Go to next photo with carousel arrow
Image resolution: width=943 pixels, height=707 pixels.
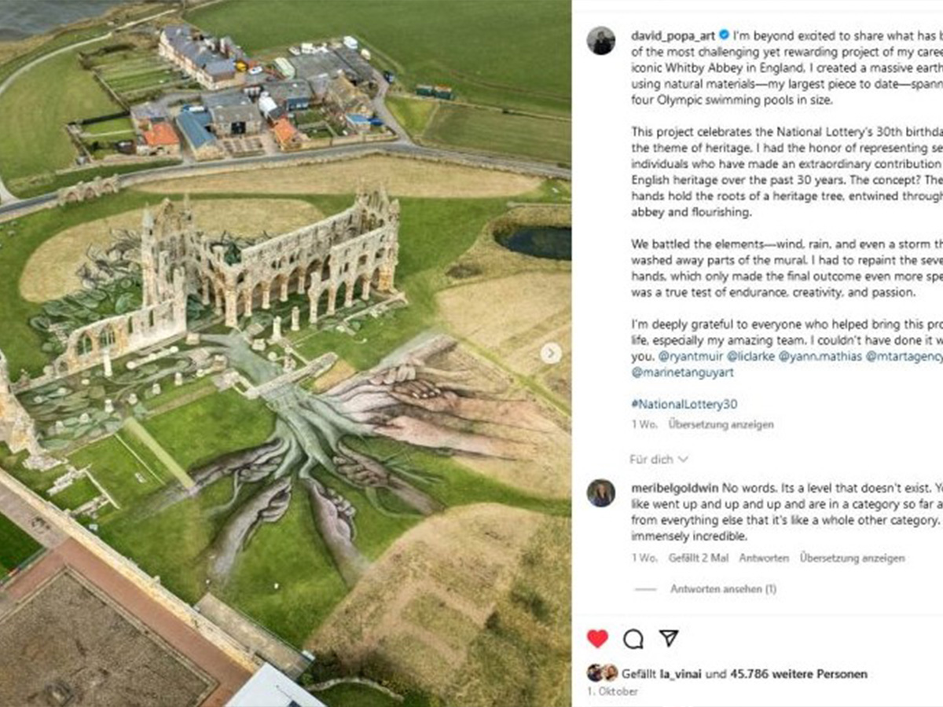click(551, 353)
